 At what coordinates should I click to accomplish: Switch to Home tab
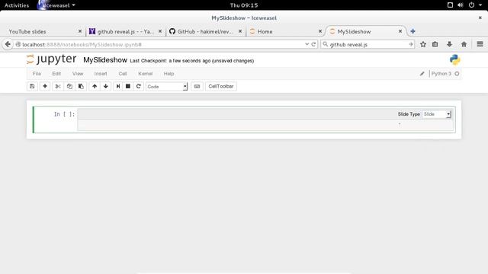[x=285, y=31]
